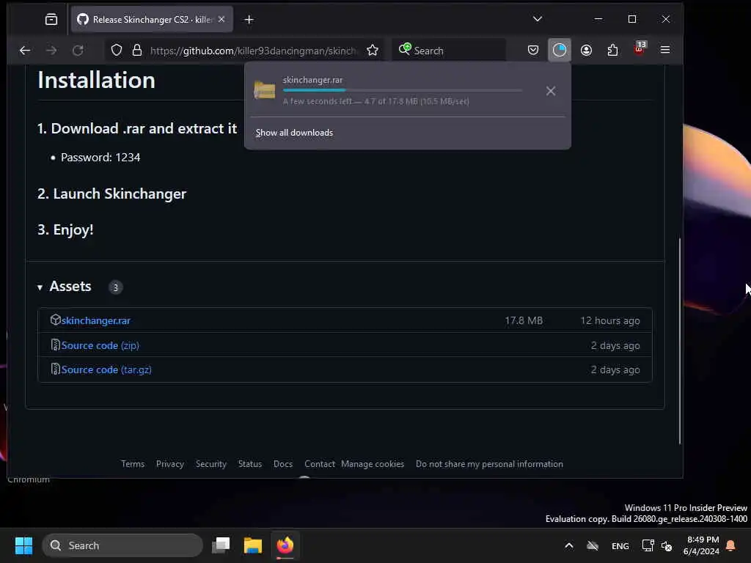Click the zip file icon beside Source code (zip)
The height and width of the screenshot is (563, 751).
[56, 345]
